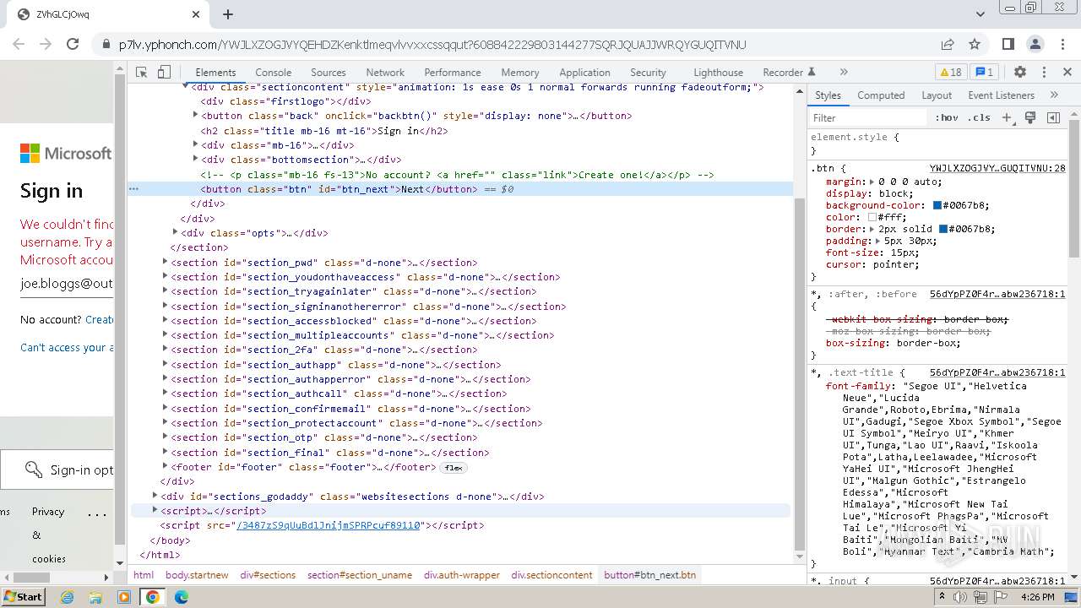Toggle the device toolbar icon

pyautogui.click(x=165, y=73)
